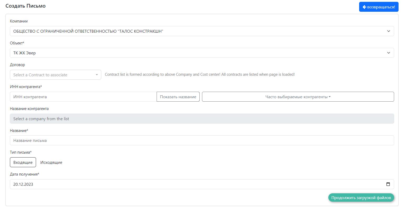Click the 'возвращаться!' back button
Screen dimensions: 403x209
click(379, 7)
